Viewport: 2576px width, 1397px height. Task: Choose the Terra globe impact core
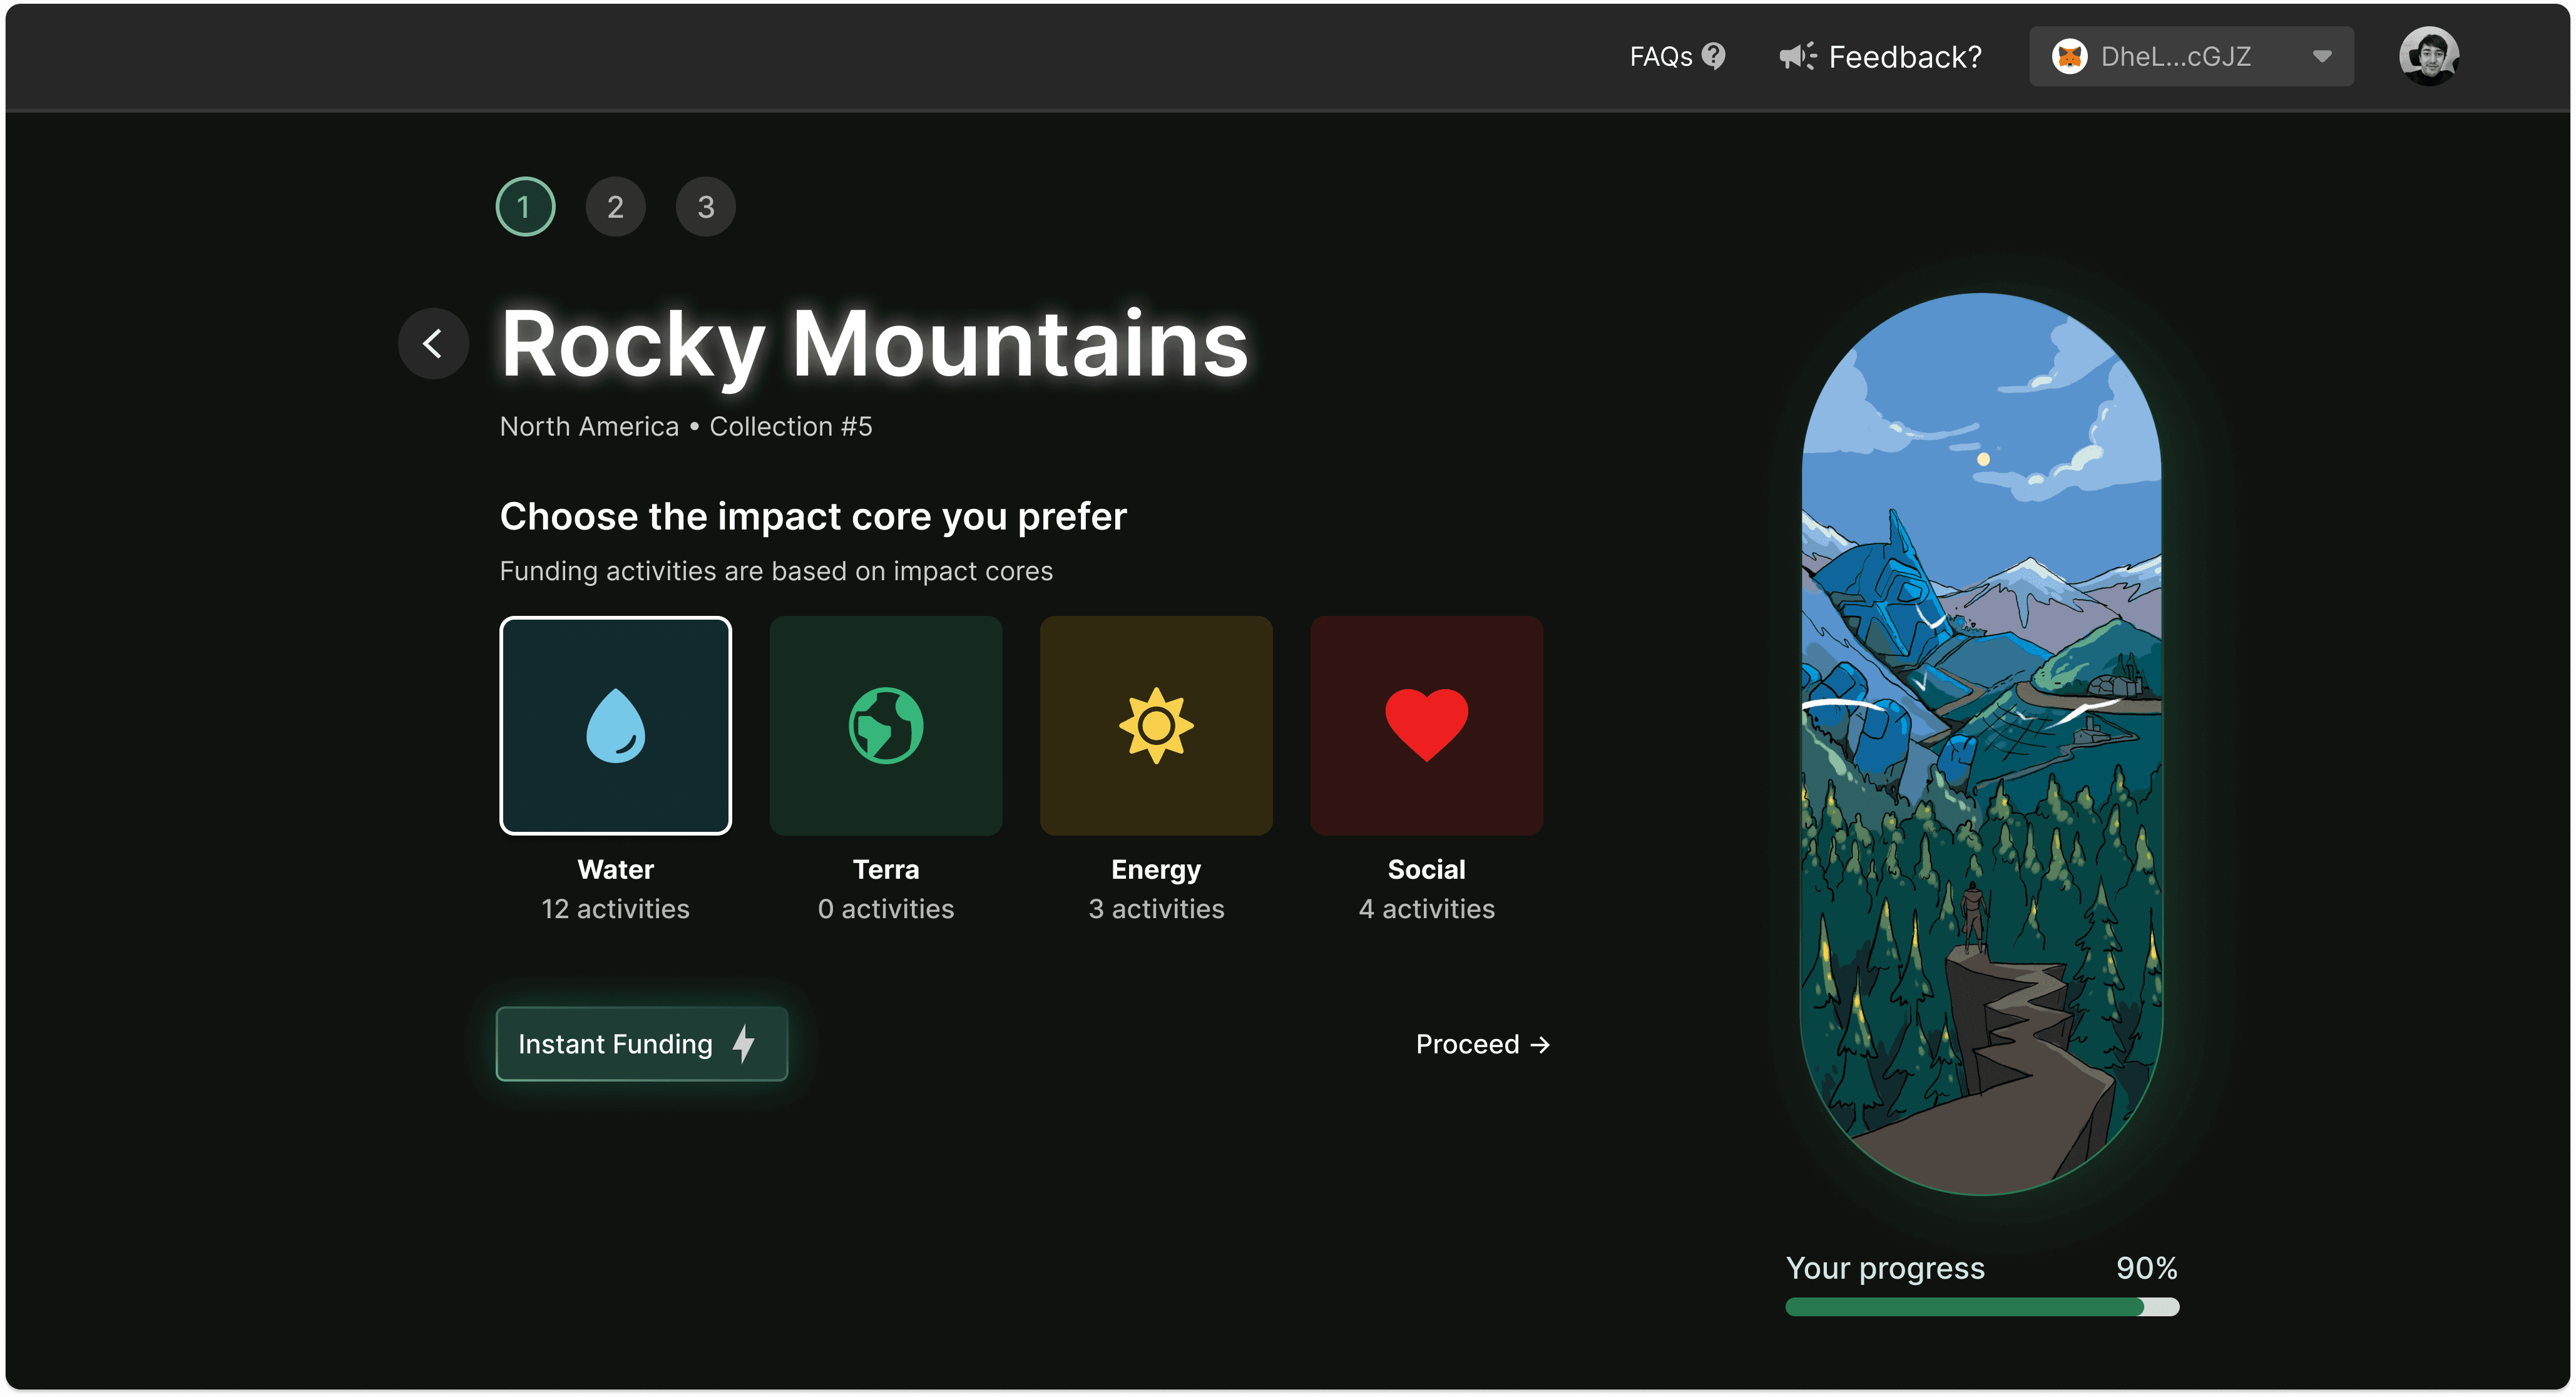(x=885, y=725)
